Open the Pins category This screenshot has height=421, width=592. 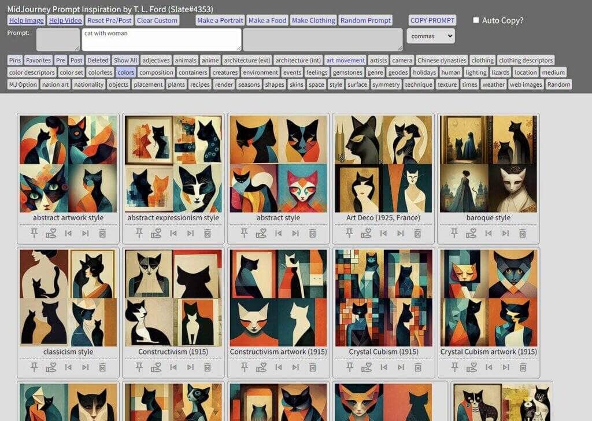pyautogui.click(x=15, y=60)
